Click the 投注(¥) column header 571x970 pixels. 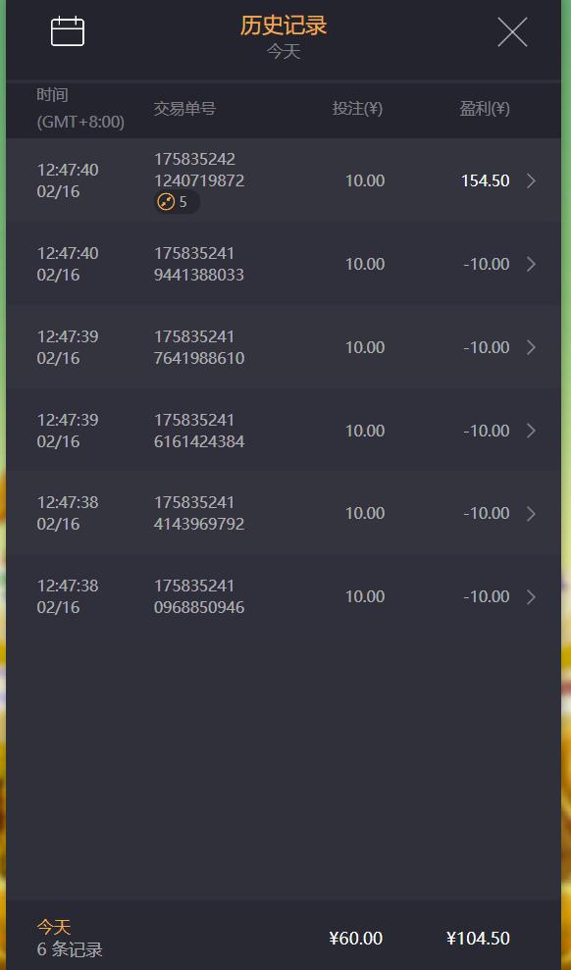(357, 109)
